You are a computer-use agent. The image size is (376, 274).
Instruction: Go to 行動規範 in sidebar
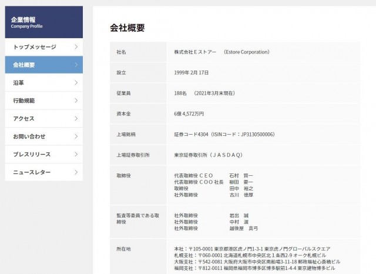(44, 101)
